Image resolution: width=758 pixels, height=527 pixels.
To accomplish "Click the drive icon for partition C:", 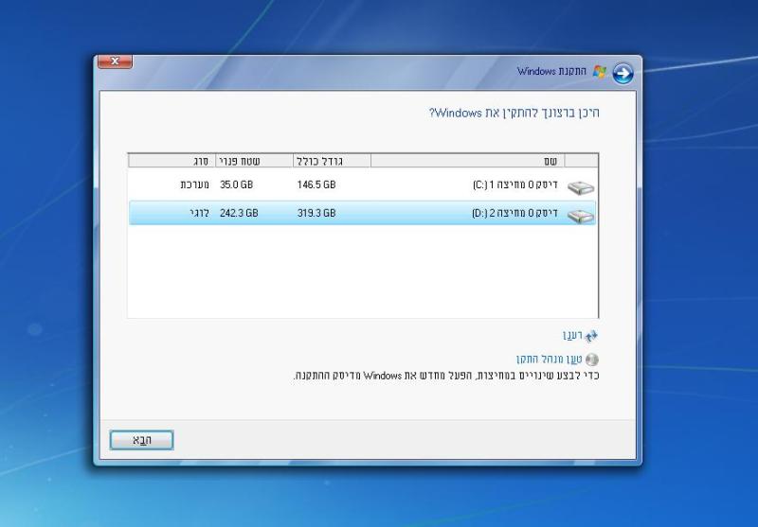I will point(580,186).
